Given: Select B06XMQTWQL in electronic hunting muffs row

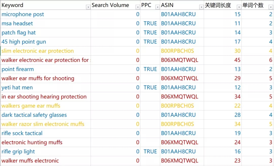Looking at the screenshot, I should click(x=182, y=142).
